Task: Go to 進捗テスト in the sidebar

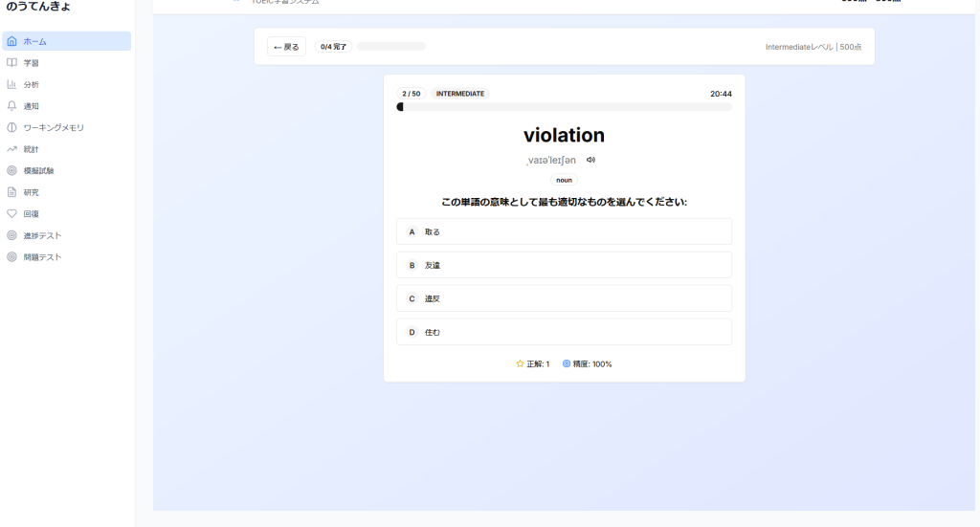Action: coord(42,235)
